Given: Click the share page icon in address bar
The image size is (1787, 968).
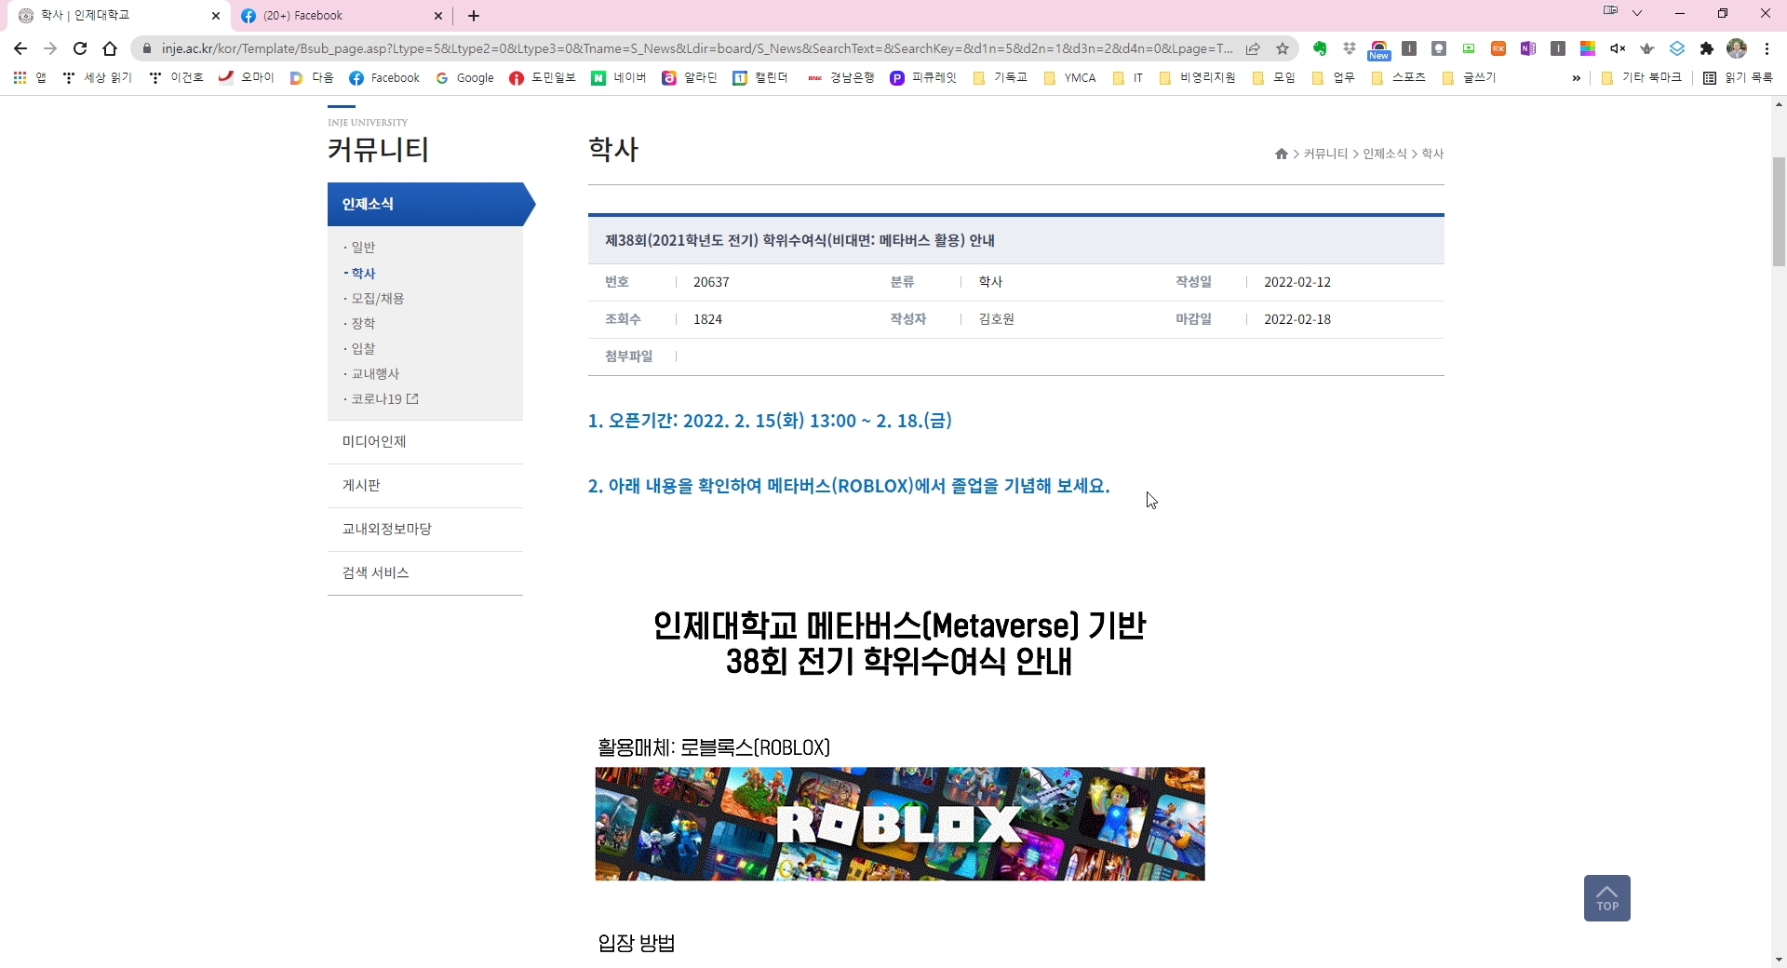Looking at the screenshot, I should coord(1253,48).
